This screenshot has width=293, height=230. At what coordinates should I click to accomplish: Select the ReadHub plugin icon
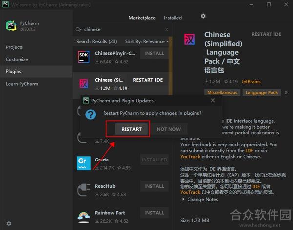coord(84,190)
